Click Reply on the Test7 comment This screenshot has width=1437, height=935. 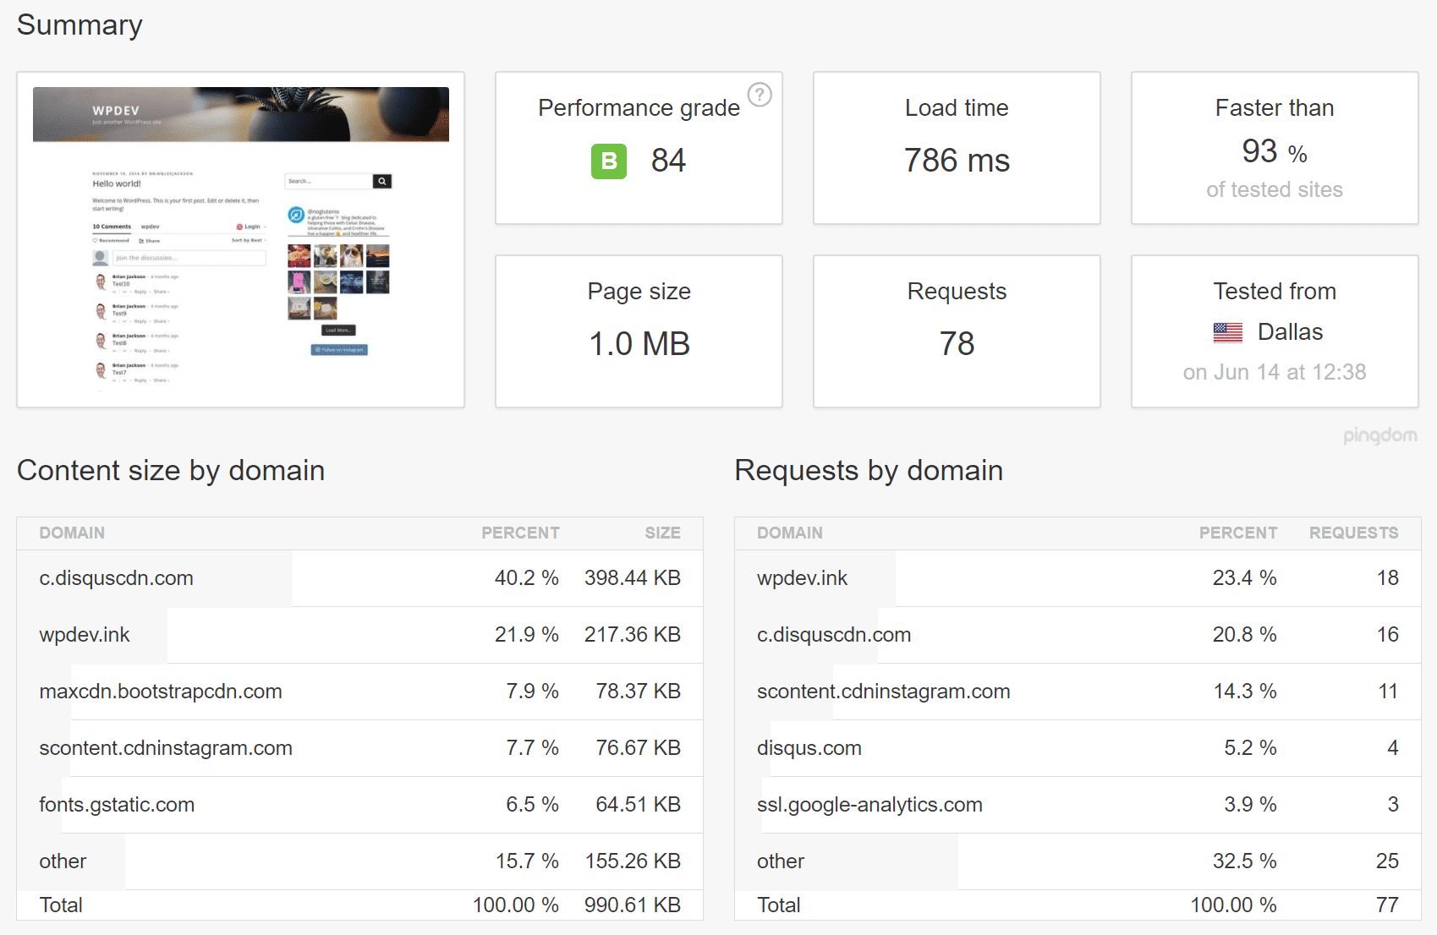coord(140,380)
